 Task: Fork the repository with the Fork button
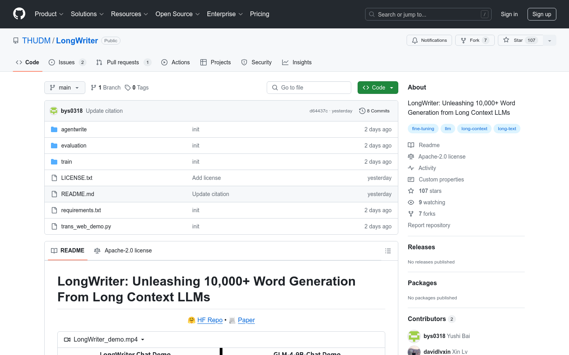coord(475,40)
